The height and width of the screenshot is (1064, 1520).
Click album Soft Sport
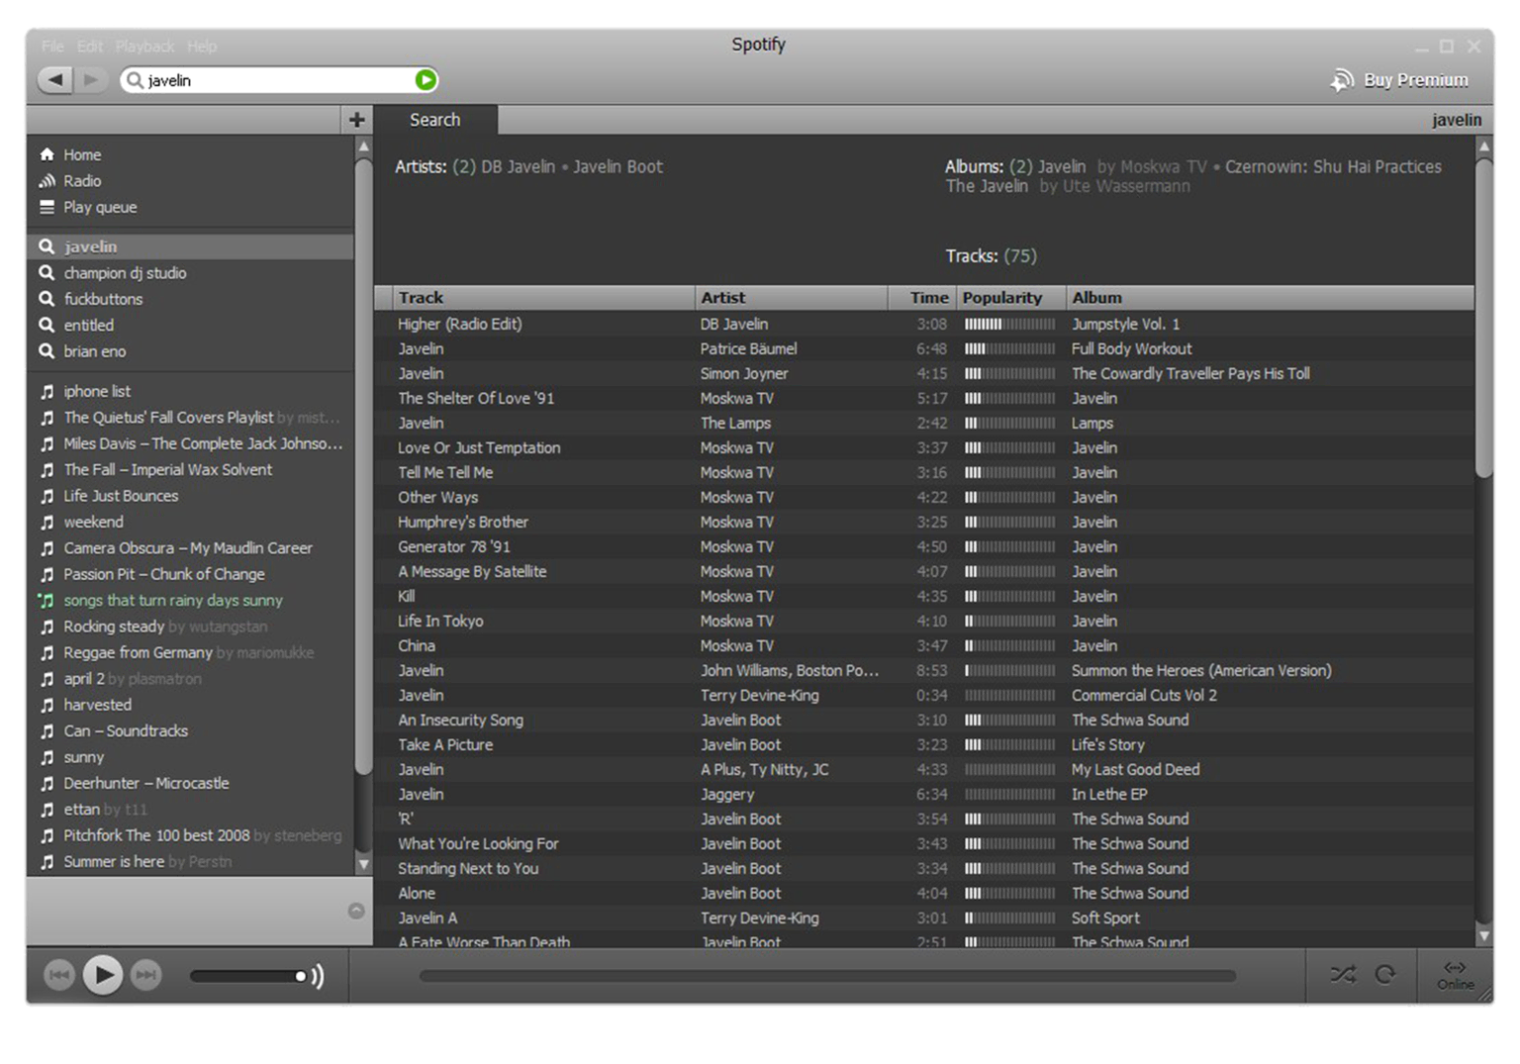(x=1105, y=918)
